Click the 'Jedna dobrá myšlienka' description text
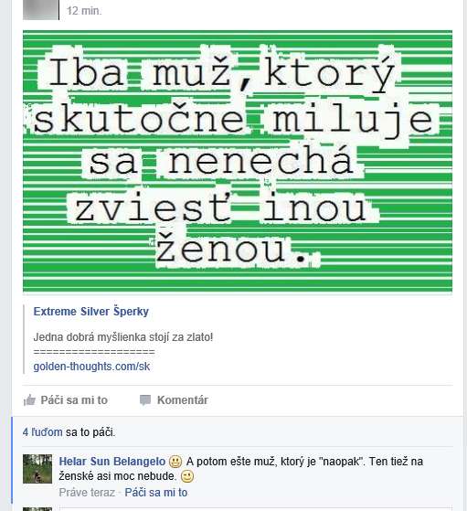 [x=123, y=337]
